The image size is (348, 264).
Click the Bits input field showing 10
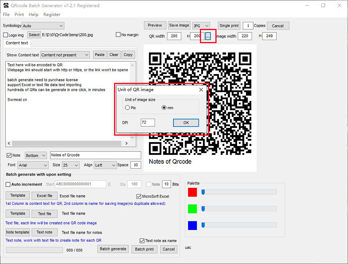166,184
